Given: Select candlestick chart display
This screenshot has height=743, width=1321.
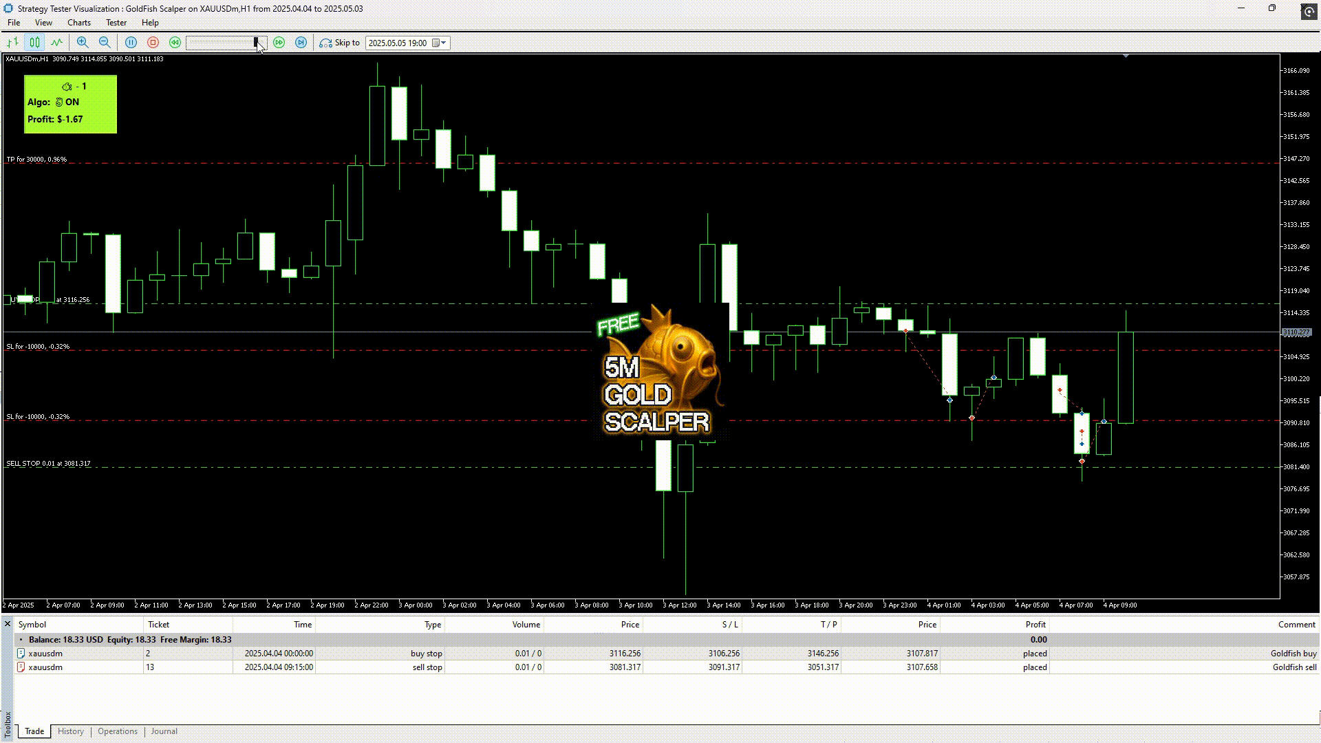Looking at the screenshot, I should tap(34, 43).
